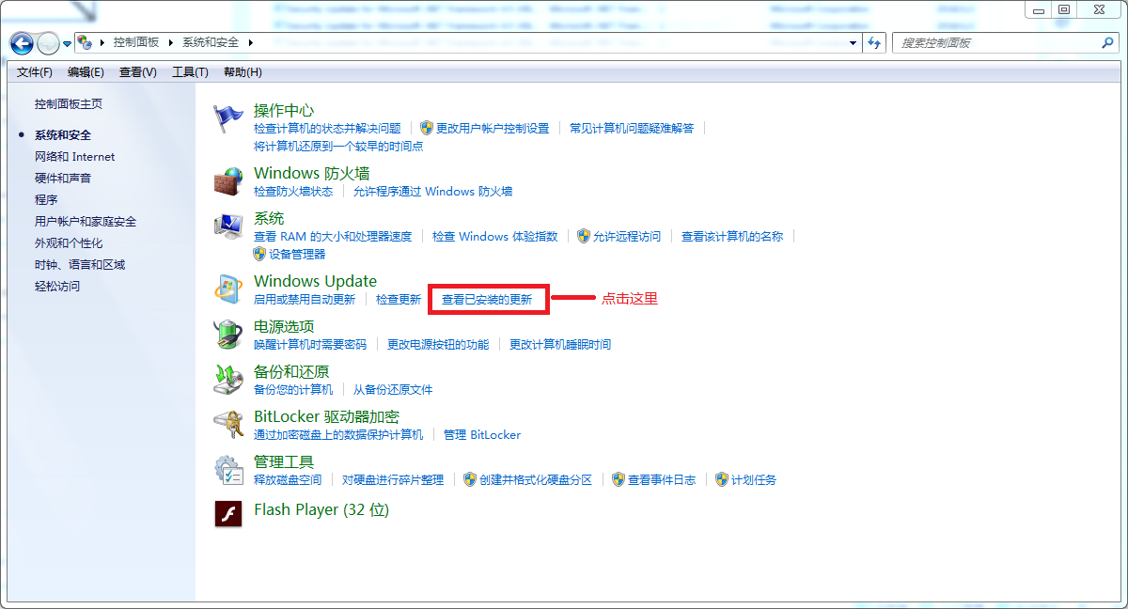Click the Windows Update icon
Screen dimensions: 1128x609
228,289
